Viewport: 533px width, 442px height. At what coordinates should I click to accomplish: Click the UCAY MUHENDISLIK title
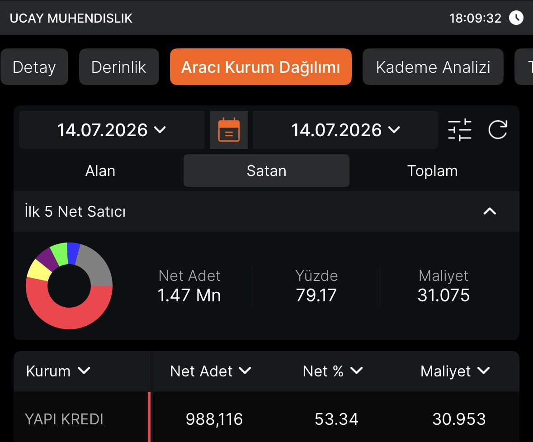coord(71,18)
